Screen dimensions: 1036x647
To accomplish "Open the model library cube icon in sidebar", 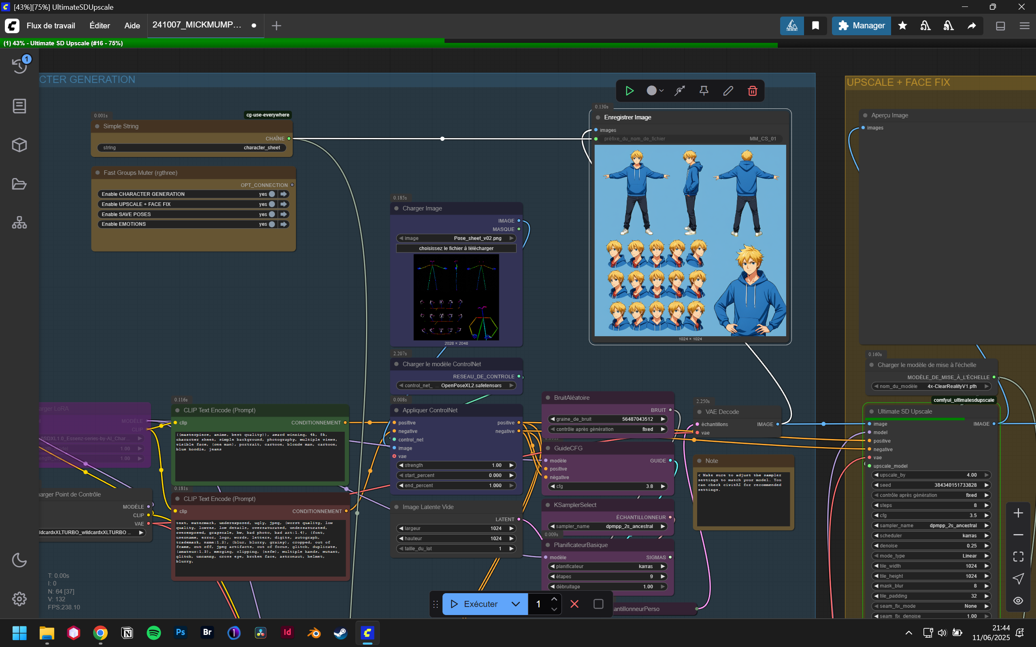I will 19,144.
